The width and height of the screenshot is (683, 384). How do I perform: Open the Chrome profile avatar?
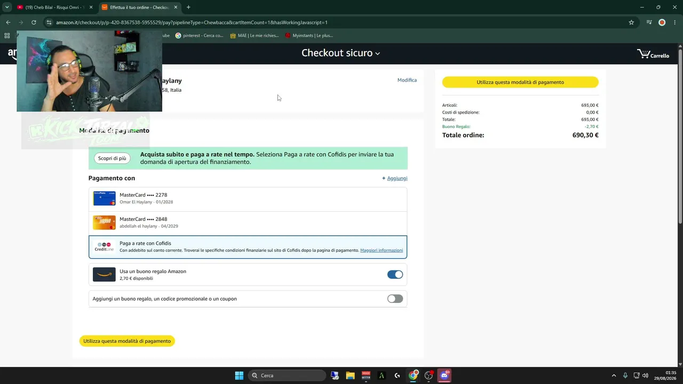(662, 22)
